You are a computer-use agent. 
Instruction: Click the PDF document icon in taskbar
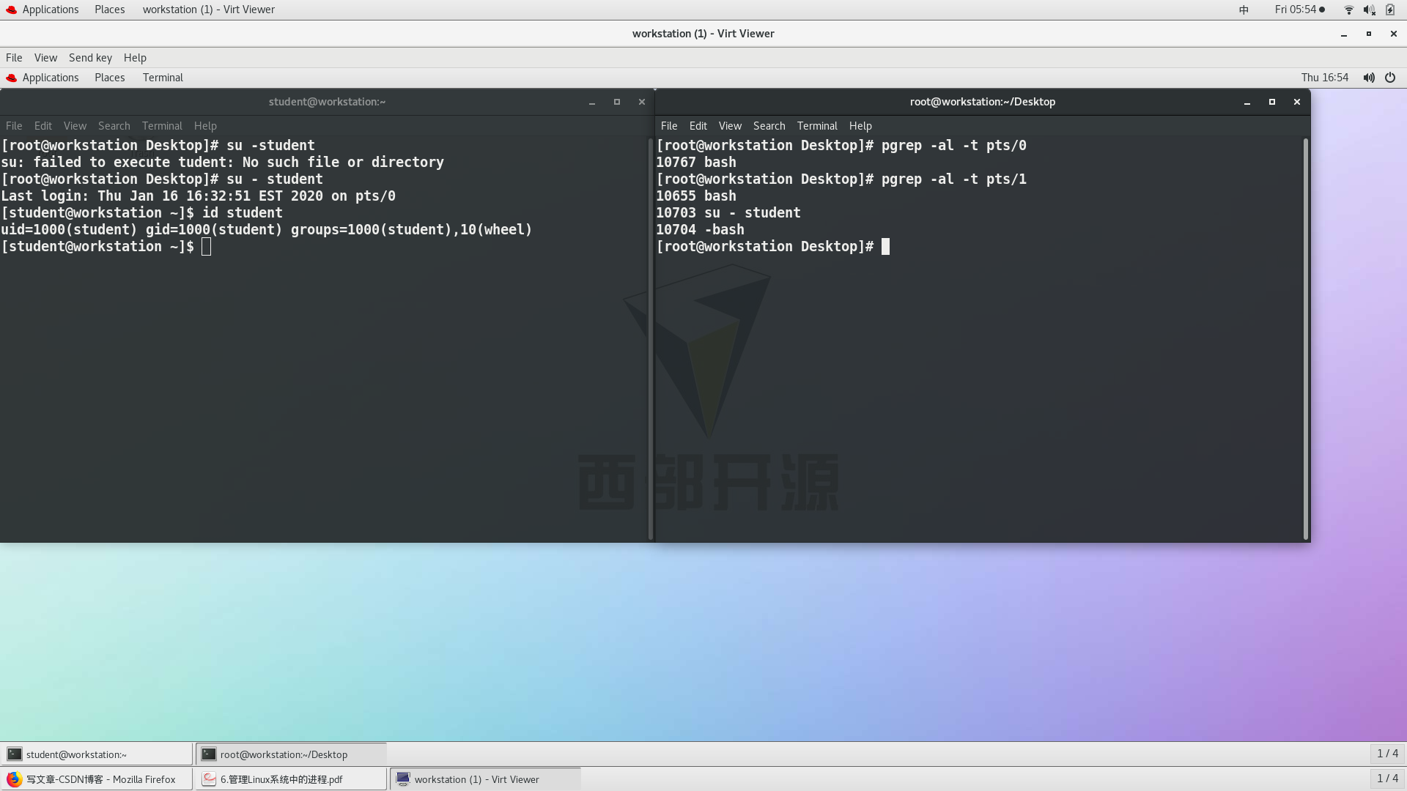[209, 779]
